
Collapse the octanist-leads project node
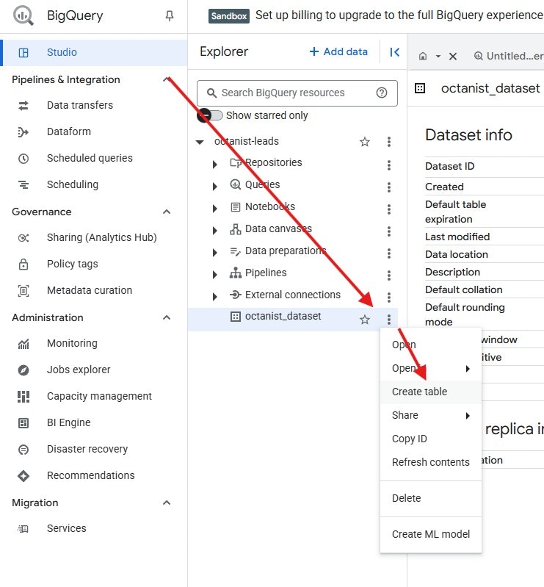(x=200, y=143)
